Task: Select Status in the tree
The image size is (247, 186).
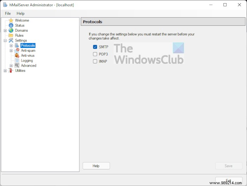Action: [20, 25]
